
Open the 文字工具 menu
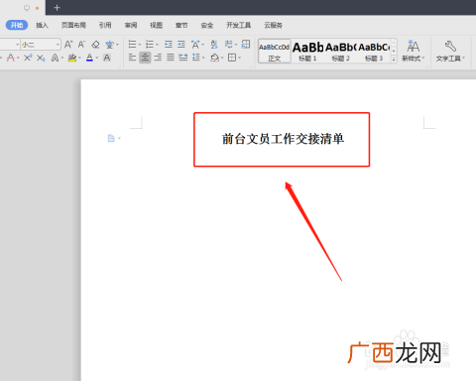(450, 51)
